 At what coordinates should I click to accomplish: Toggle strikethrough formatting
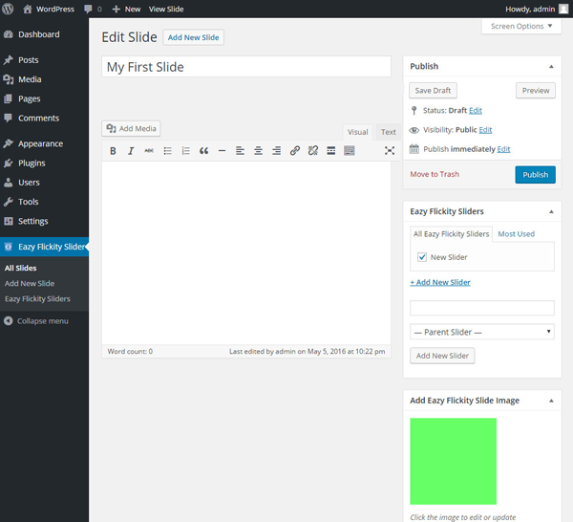[149, 151]
